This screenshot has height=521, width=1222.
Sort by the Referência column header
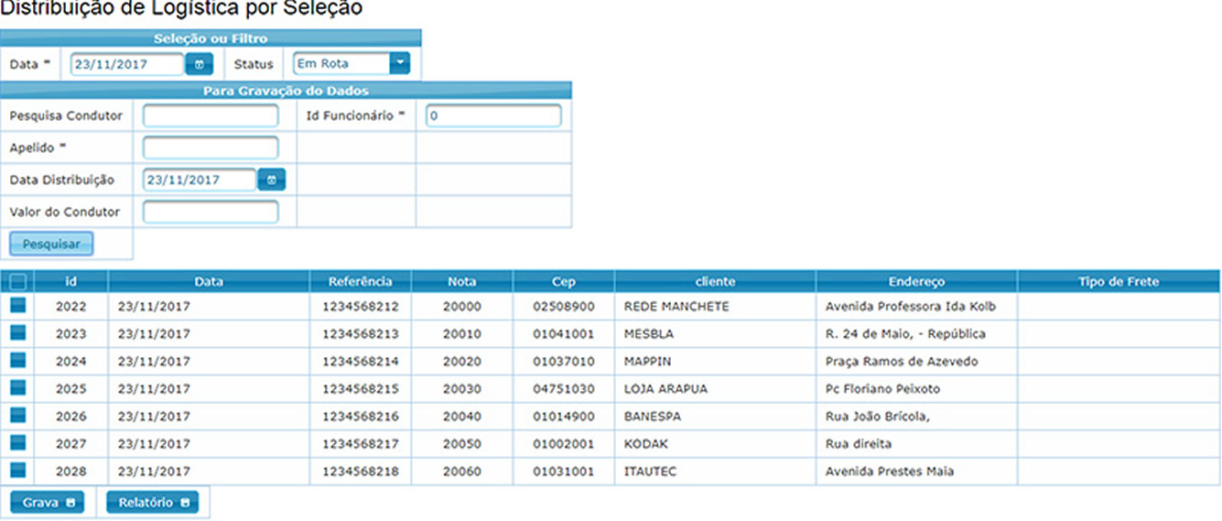[x=361, y=282]
